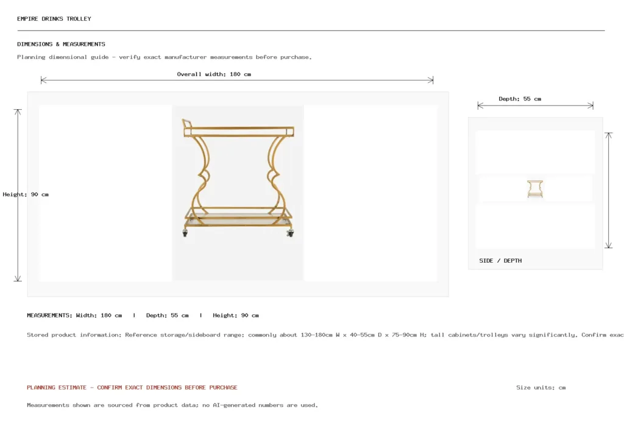624x437 pixels.
Task: Click the "MEASUREMENTS: Width: 180 cm" text
Action: pyautogui.click(x=74, y=315)
